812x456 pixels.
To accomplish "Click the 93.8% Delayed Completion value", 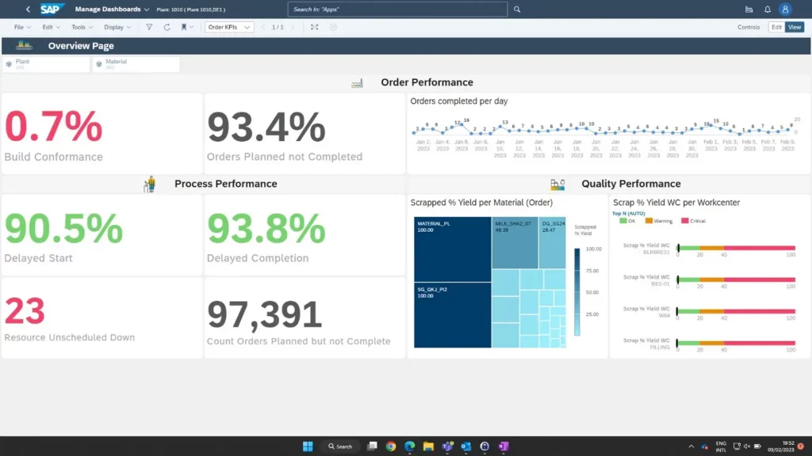I will coord(266,229).
